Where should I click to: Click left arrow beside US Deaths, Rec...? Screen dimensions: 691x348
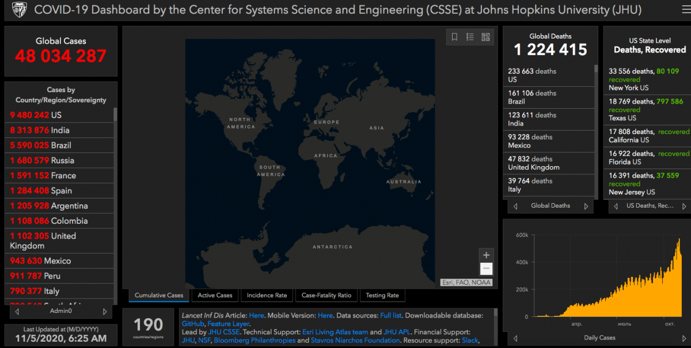click(x=614, y=206)
